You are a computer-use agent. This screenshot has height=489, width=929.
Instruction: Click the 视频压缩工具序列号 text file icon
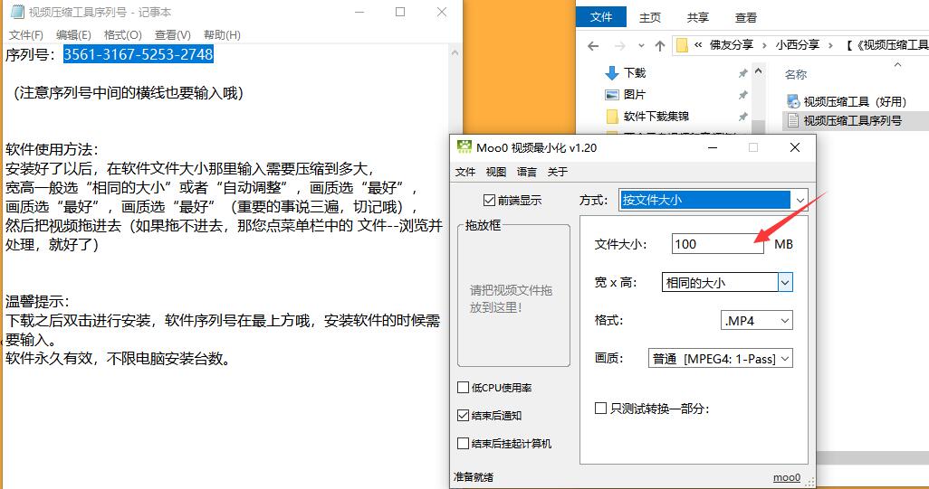click(x=793, y=120)
